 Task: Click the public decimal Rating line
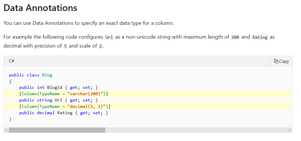tap(63, 113)
